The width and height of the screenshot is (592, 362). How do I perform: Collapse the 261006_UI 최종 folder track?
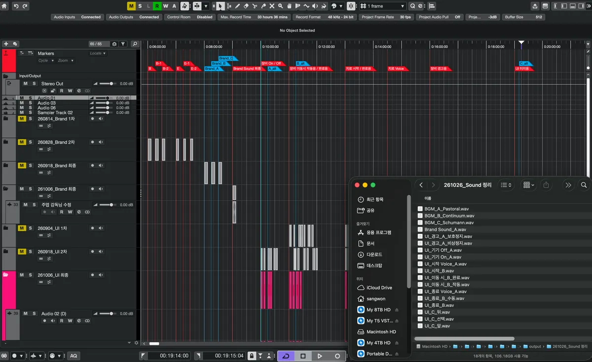coord(5,275)
